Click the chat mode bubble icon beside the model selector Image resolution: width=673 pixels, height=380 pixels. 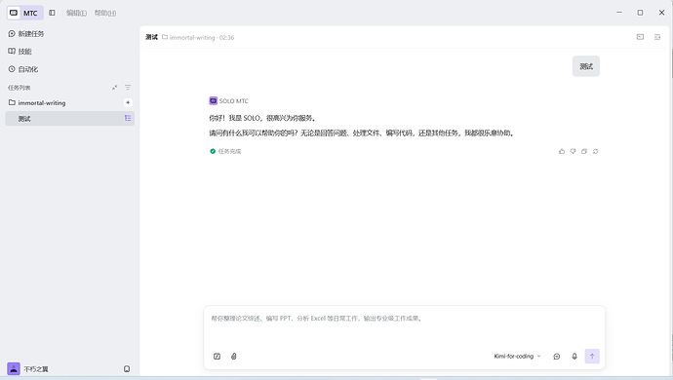click(x=557, y=357)
